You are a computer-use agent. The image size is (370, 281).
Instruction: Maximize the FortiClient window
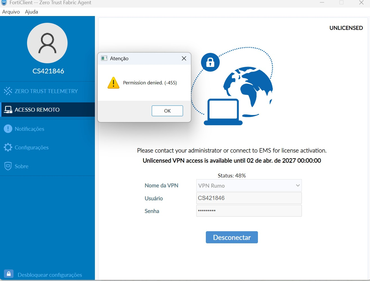(342, 3)
